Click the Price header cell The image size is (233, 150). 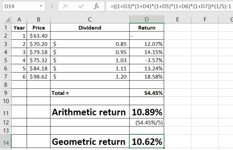point(38,27)
